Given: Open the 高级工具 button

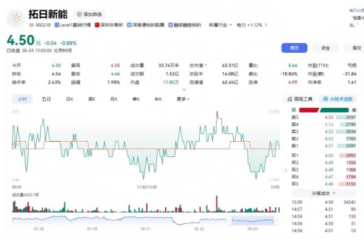Looking at the screenshot, I should point(300,99).
